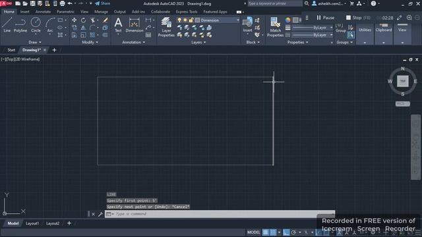Toggle layer freeze sun icon
This screenshot has width=422, height=237.
coord(185,20)
